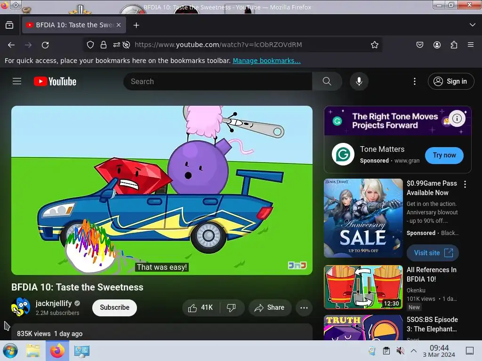The width and height of the screenshot is (482, 361).
Task: Go back using the browser back arrow
Action: pos(11,45)
